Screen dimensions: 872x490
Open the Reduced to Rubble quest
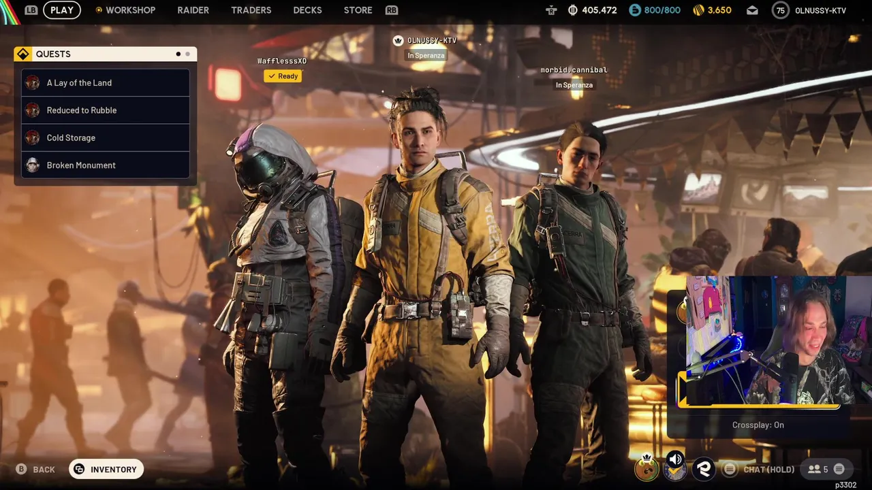pyautogui.click(x=106, y=110)
